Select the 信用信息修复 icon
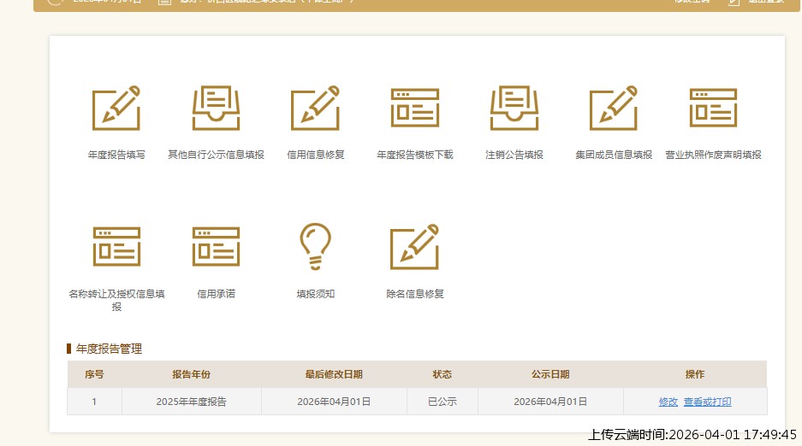The width and height of the screenshot is (802, 446). [315, 109]
